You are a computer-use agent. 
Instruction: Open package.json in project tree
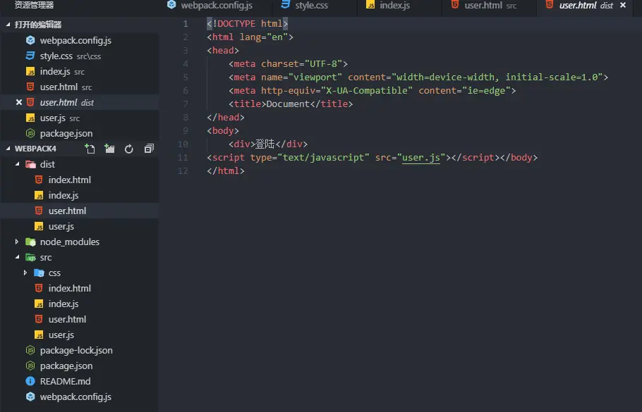[x=80, y=366]
